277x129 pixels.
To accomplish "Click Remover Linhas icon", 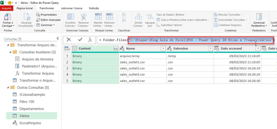I will [109, 17].
